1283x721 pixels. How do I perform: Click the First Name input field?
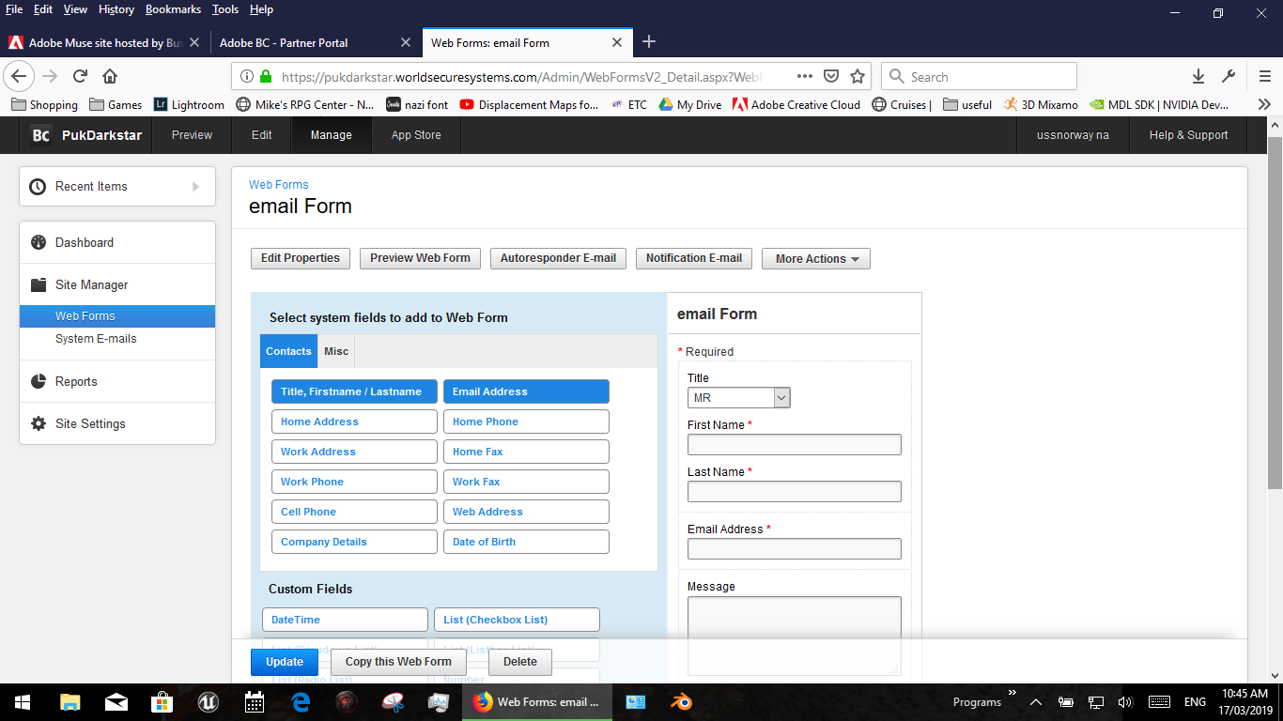(x=795, y=445)
